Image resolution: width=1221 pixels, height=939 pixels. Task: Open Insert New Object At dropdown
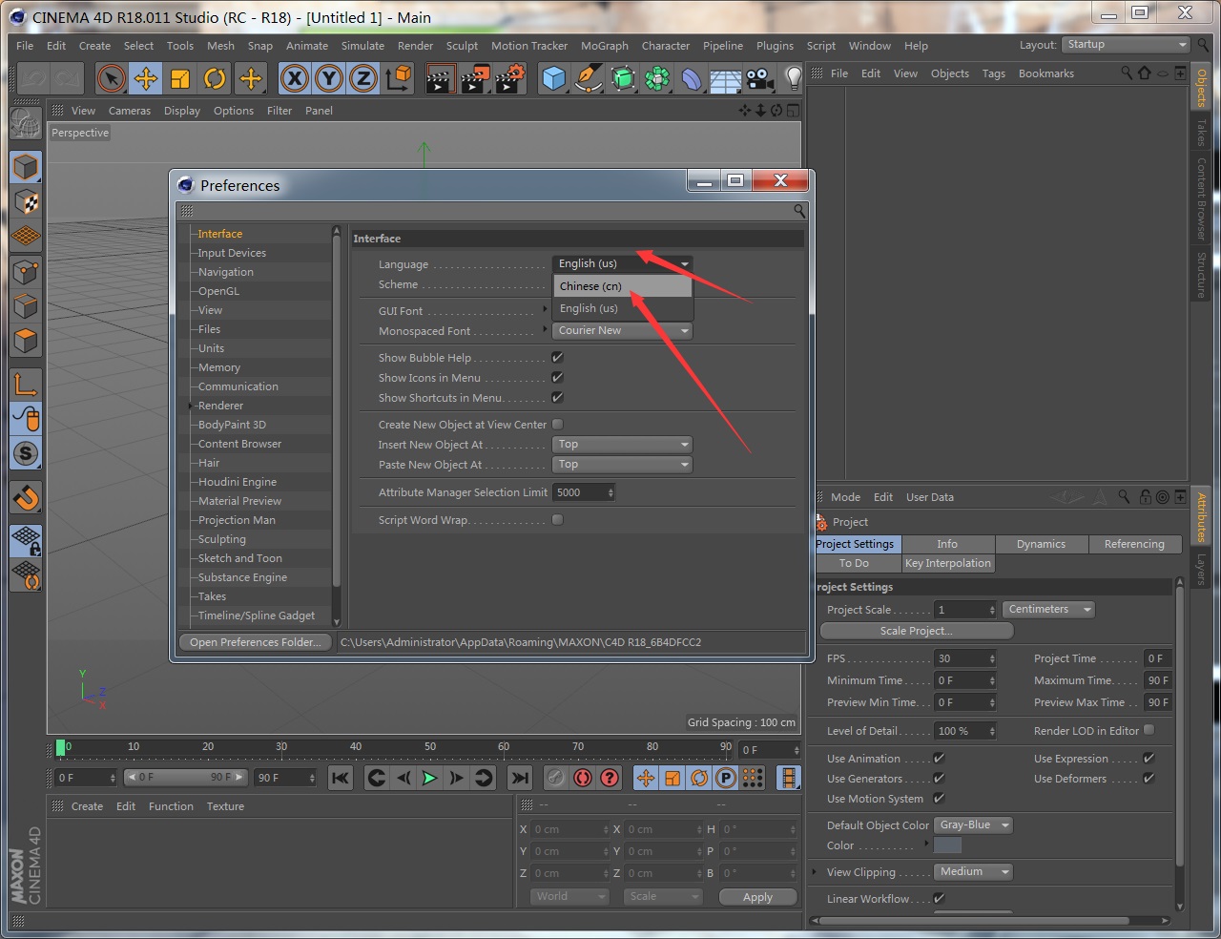622,444
